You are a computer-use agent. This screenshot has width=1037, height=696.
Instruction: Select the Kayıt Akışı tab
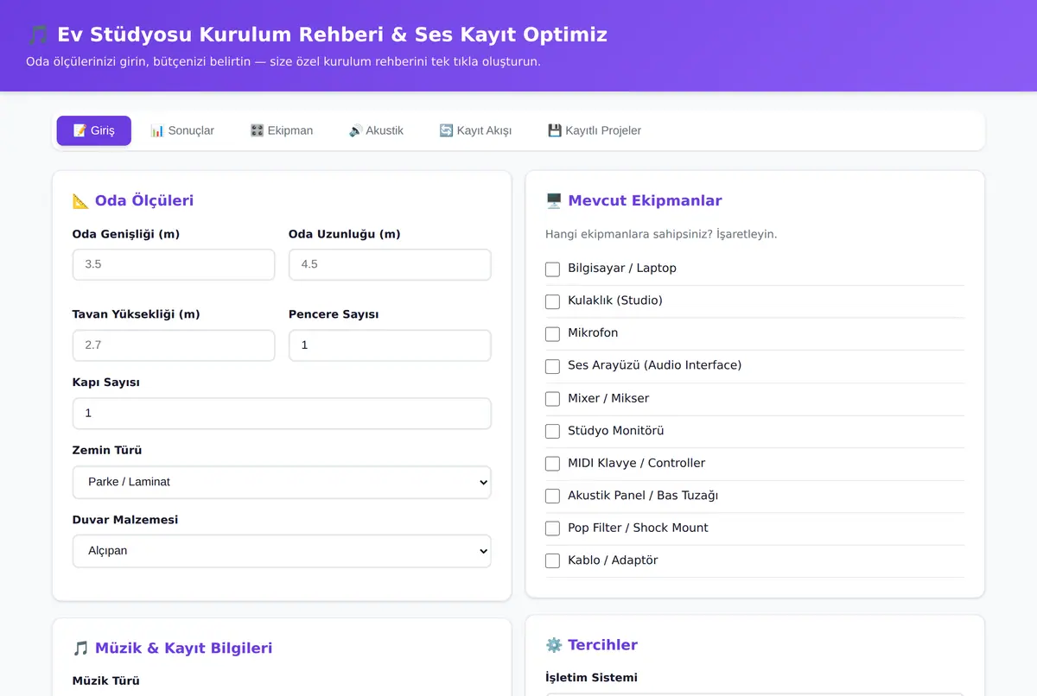pos(475,130)
